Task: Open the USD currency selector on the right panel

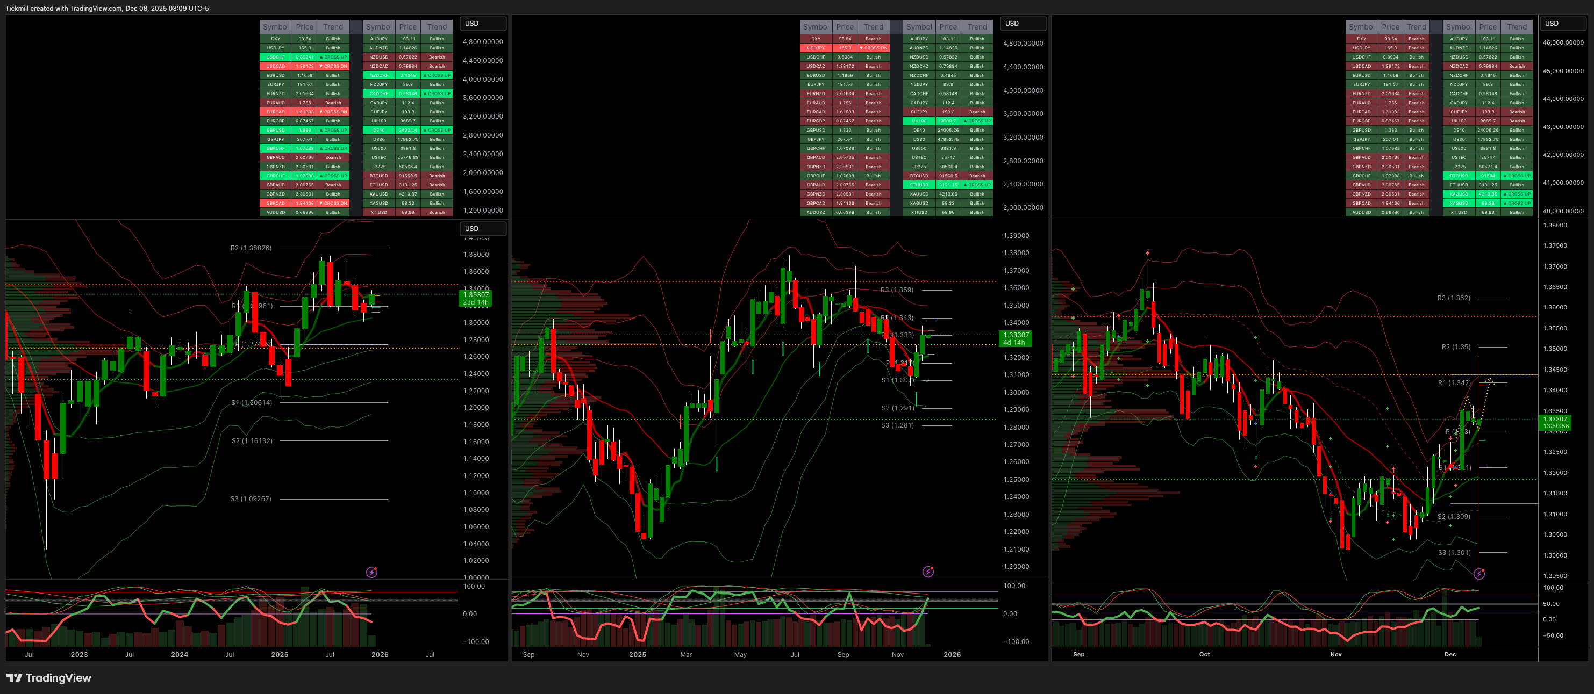Action: tap(1562, 24)
